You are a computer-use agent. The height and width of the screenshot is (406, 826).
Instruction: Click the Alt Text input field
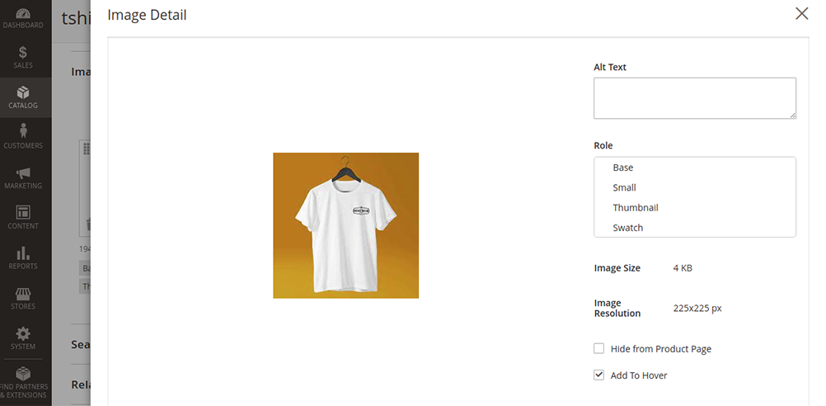coord(694,98)
